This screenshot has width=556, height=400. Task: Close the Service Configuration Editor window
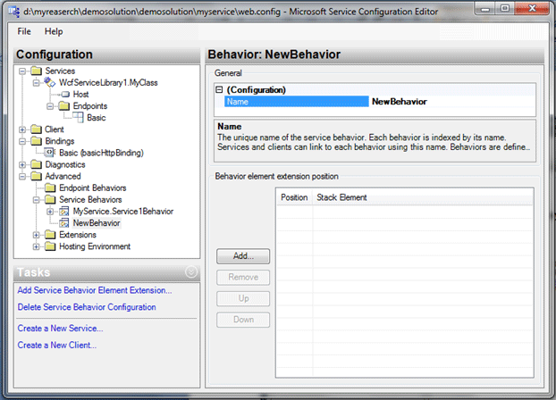tap(532, 8)
